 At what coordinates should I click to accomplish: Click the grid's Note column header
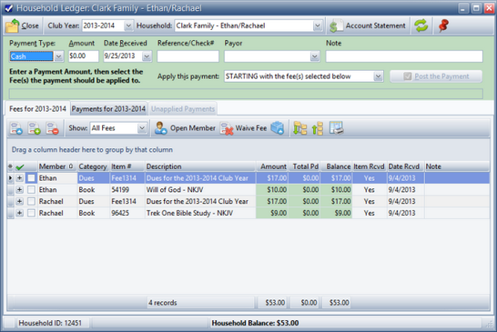[457, 166]
